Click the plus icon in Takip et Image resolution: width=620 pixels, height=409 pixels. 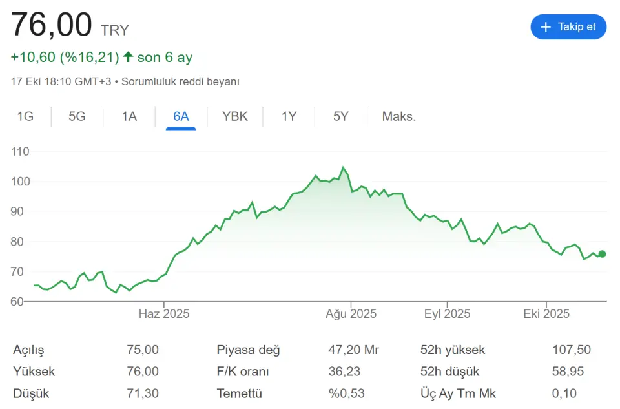[546, 27]
